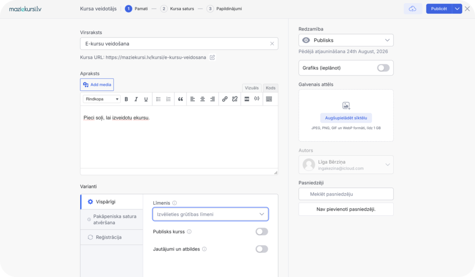The height and width of the screenshot is (277, 475).
Task: Open the Vispārīgi options tab
Action: click(x=112, y=201)
